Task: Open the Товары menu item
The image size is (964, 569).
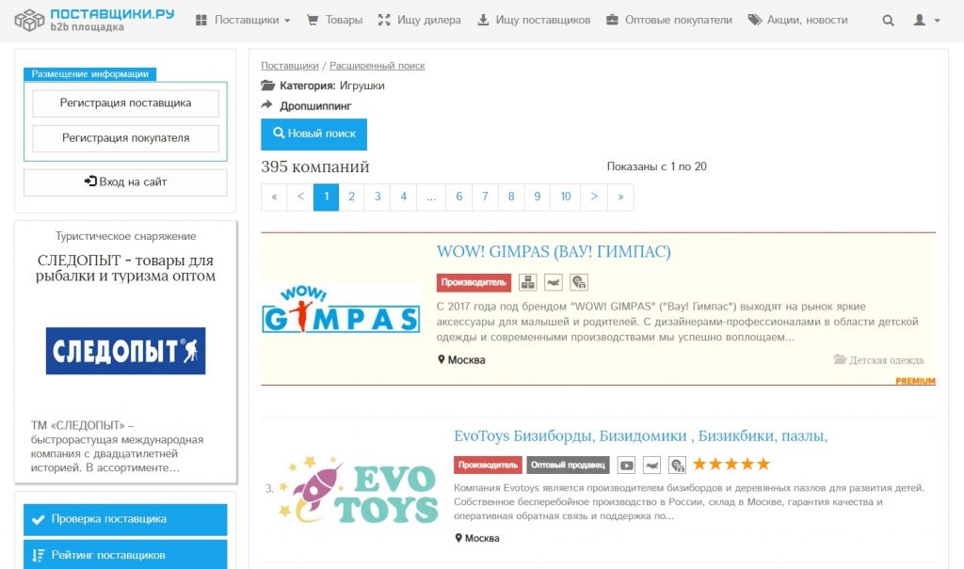Action: coord(334,21)
